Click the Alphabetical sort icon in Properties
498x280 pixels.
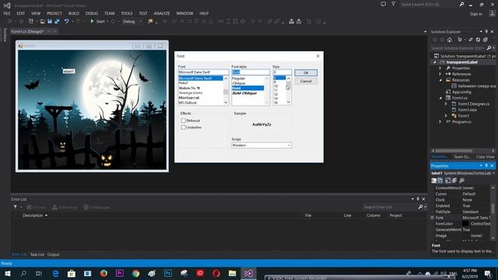pyautogui.click(x=440, y=180)
